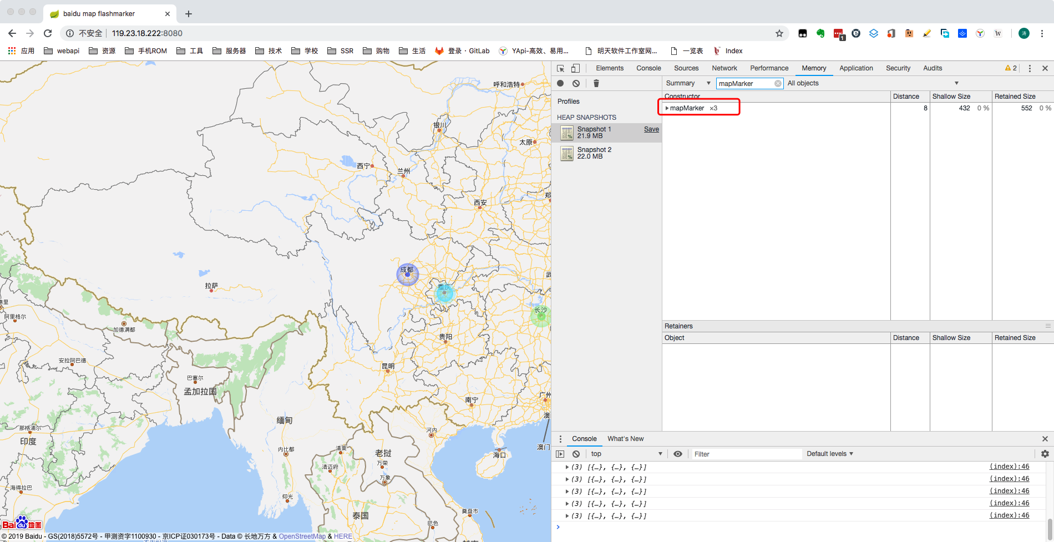This screenshot has width=1054, height=542.
Task: Close the console drawer
Action: 1045,439
